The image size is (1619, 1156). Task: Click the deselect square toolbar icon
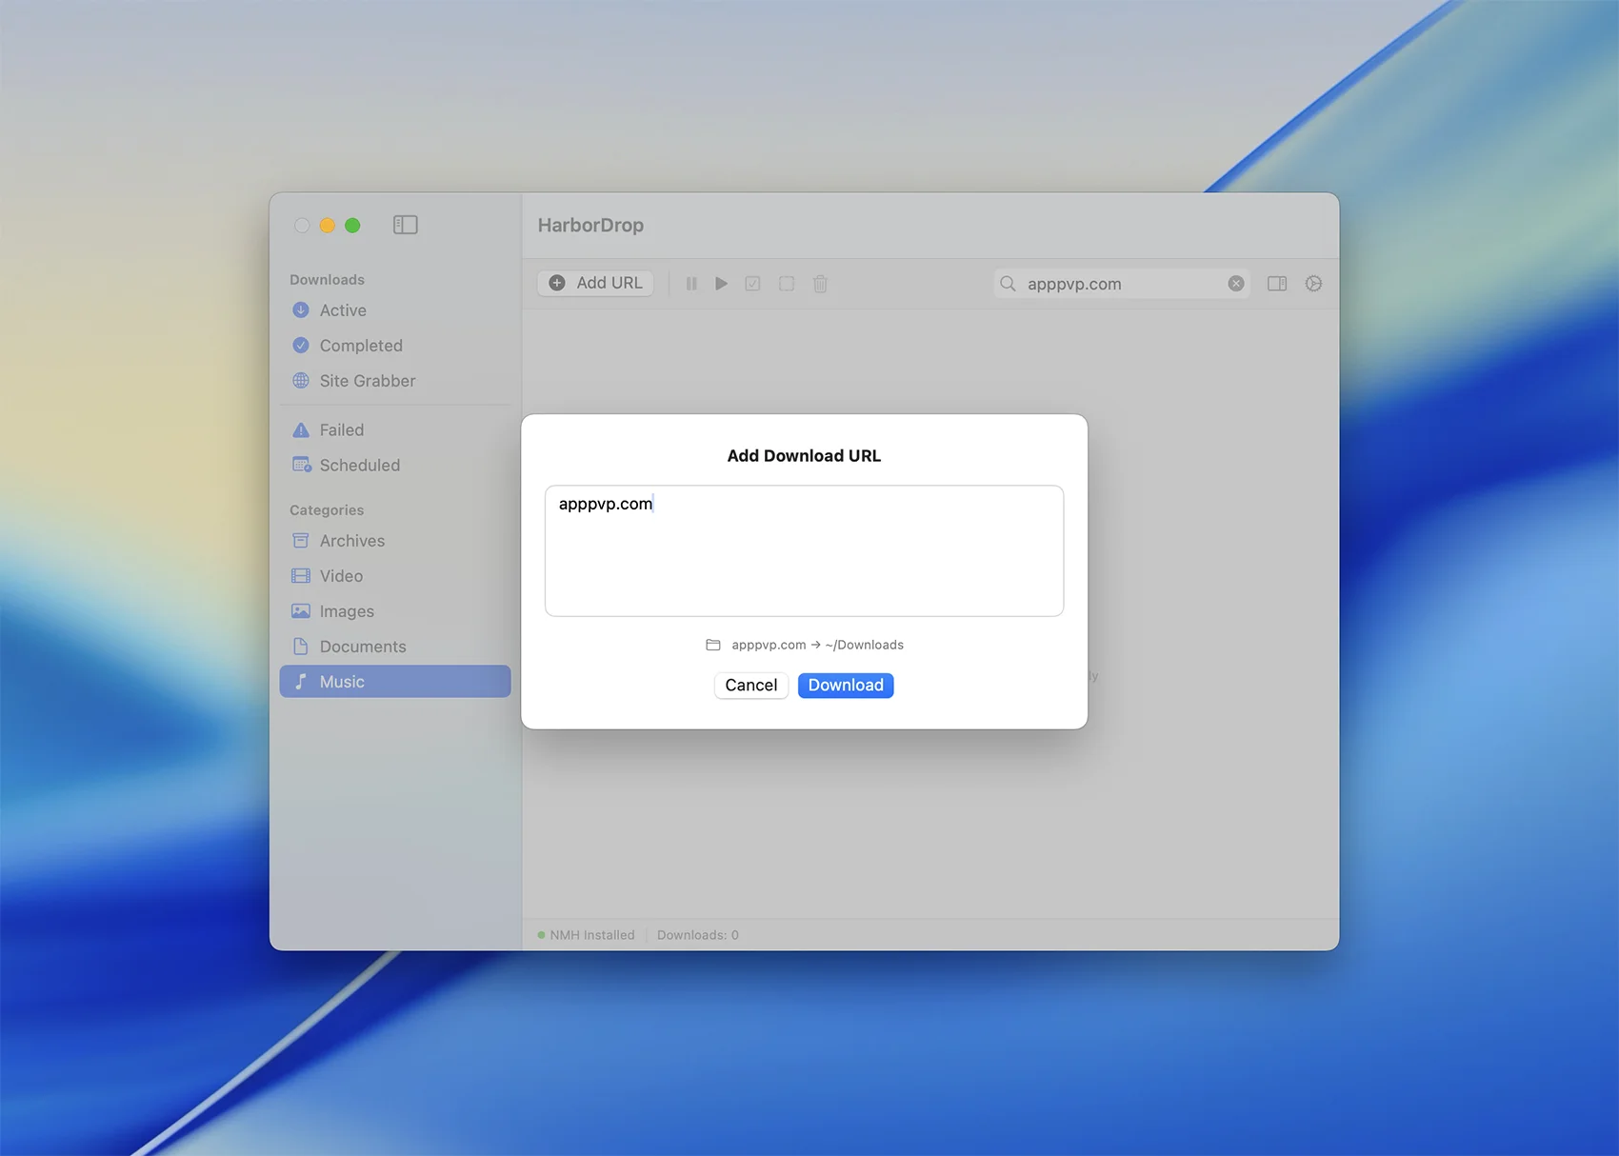point(787,284)
